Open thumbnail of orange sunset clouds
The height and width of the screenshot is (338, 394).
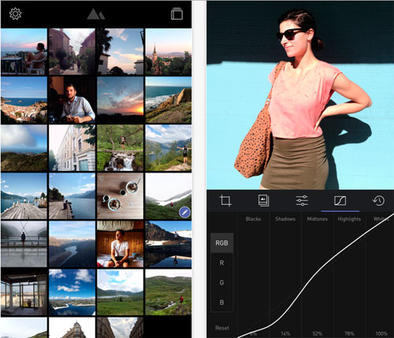[121, 100]
